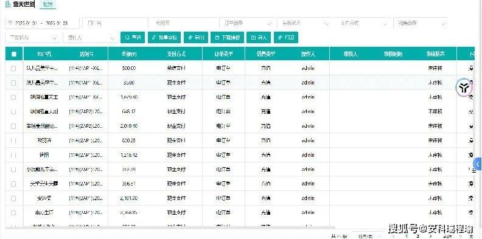
Task: Open the 审核状态 filter dropdown
Action: pos(304,23)
